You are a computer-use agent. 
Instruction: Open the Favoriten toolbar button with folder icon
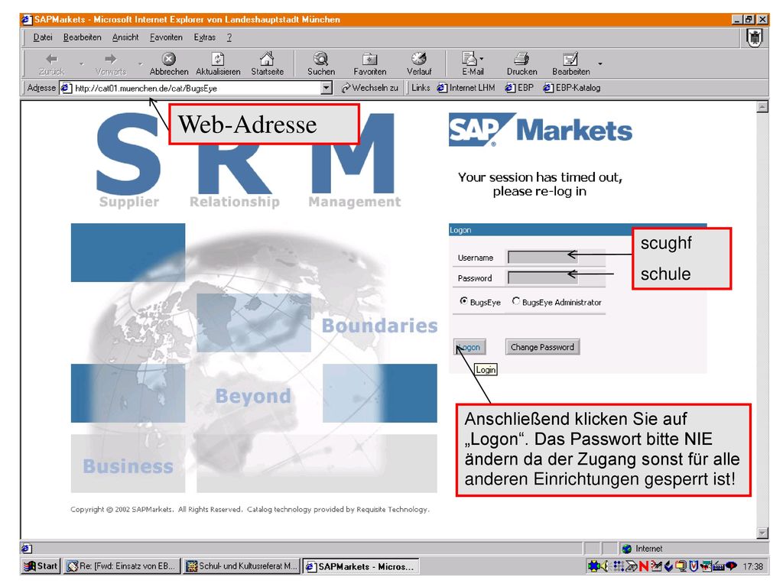coord(369,64)
